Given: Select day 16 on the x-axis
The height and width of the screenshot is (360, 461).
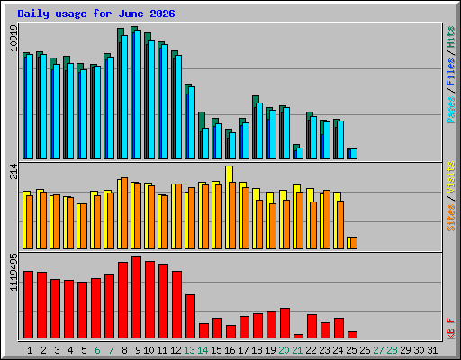Looking at the screenshot, I should point(230,350).
